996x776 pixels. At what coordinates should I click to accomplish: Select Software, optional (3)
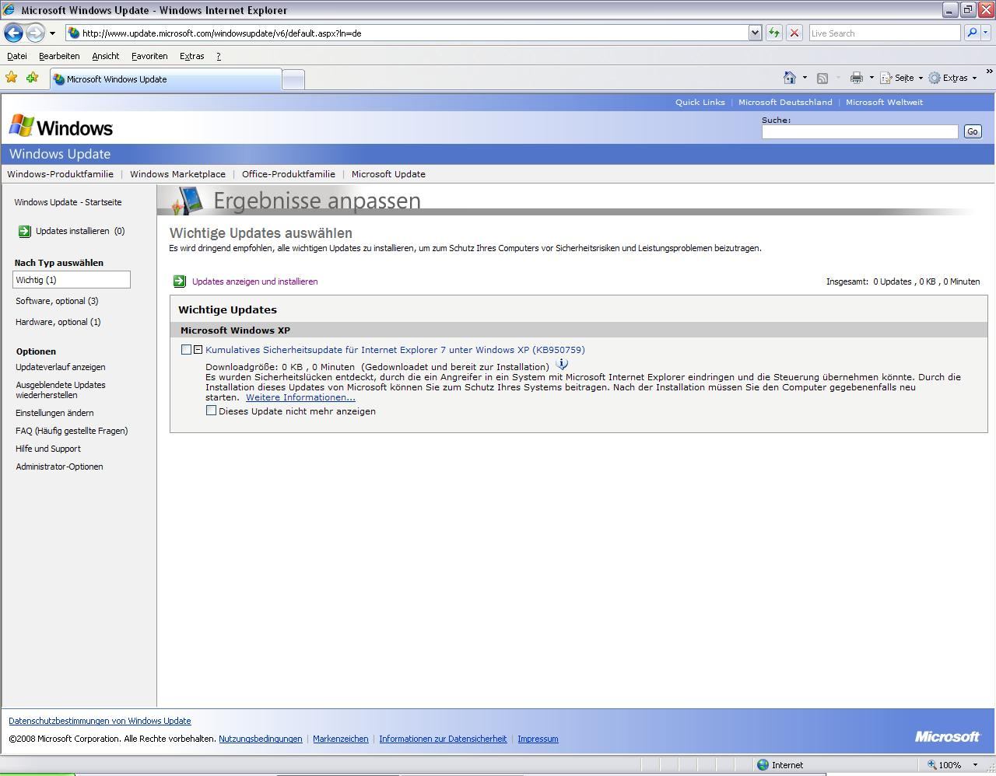point(57,301)
